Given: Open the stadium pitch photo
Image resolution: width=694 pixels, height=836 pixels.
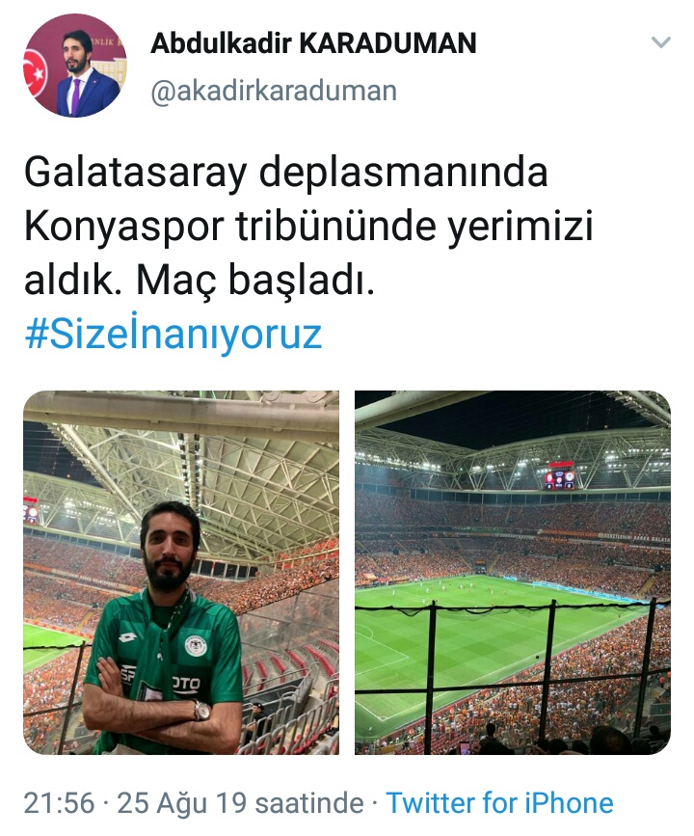Looking at the screenshot, I should pyautogui.click(x=513, y=573).
